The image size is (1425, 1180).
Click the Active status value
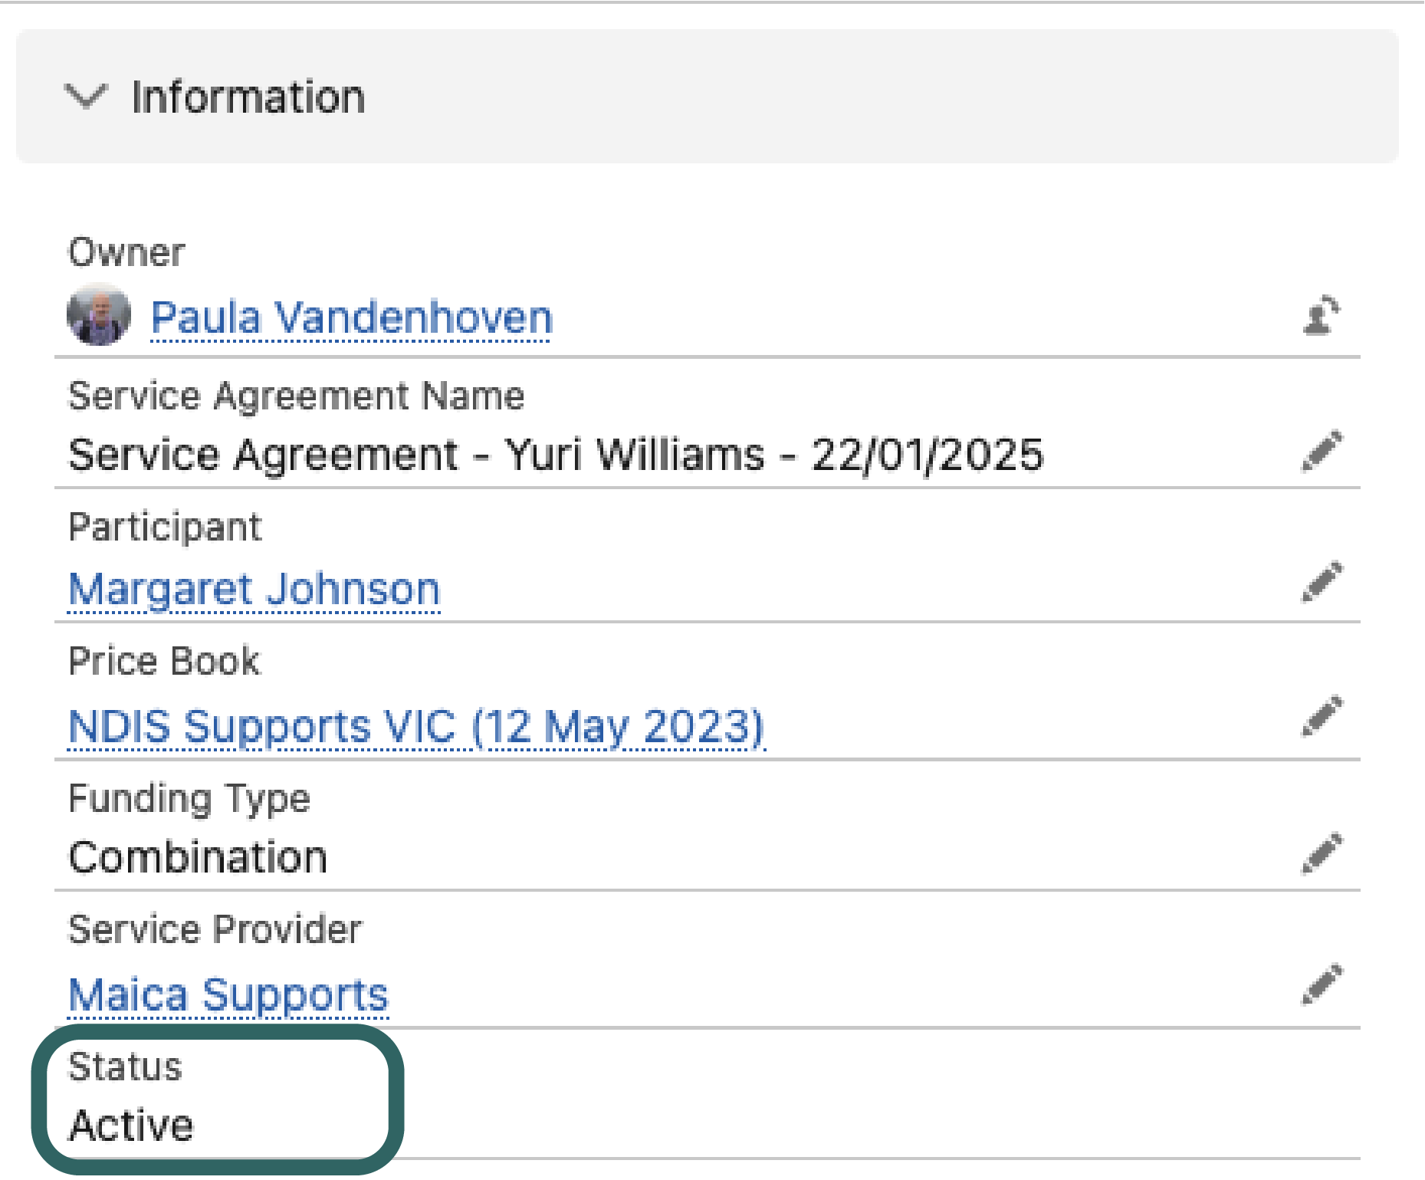(131, 1126)
